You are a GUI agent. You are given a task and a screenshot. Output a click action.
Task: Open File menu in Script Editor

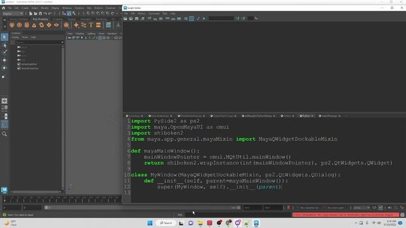coord(126,13)
